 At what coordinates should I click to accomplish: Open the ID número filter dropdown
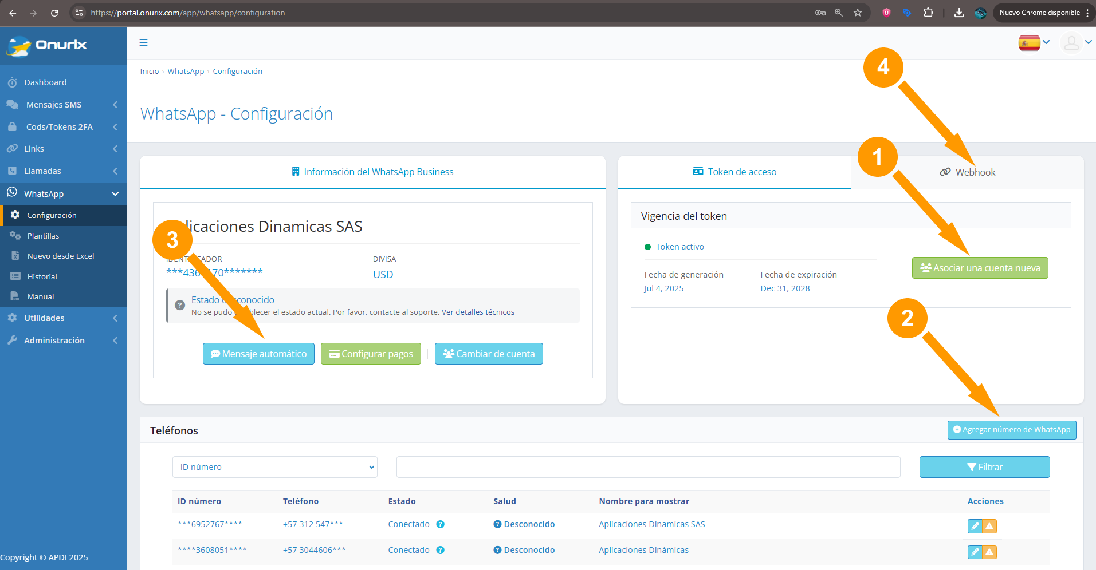pyautogui.click(x=275, y=467)
